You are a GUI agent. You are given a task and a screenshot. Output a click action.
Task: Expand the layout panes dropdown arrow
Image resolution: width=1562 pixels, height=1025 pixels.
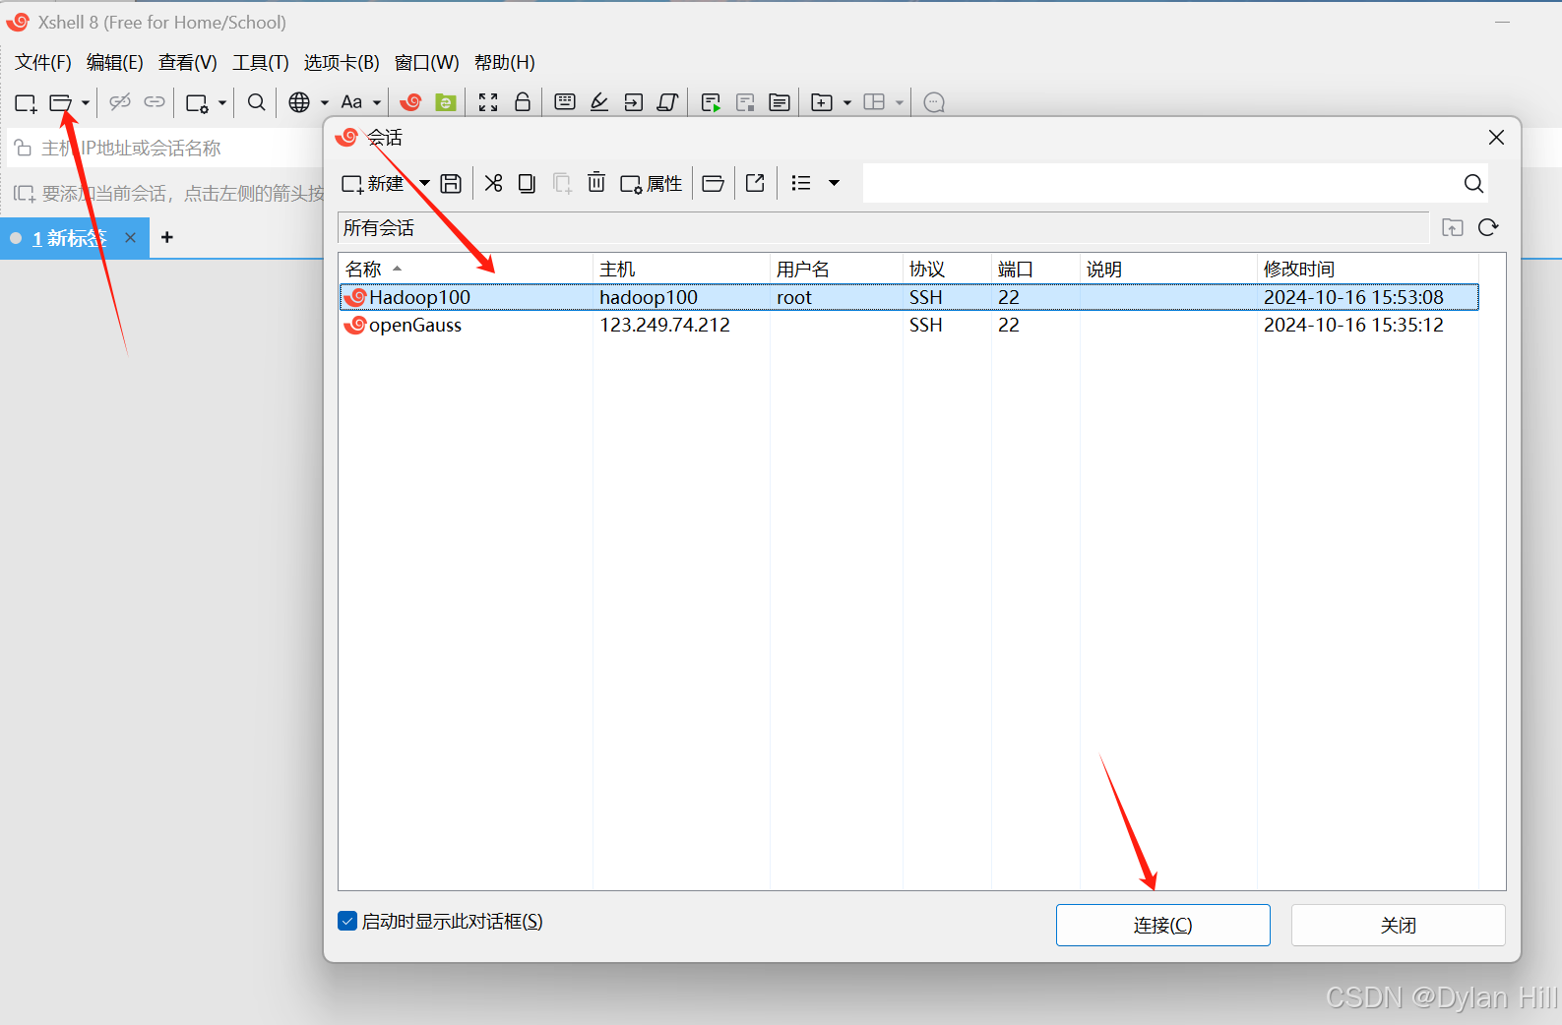pyautogui.click(x=900, y=102)
